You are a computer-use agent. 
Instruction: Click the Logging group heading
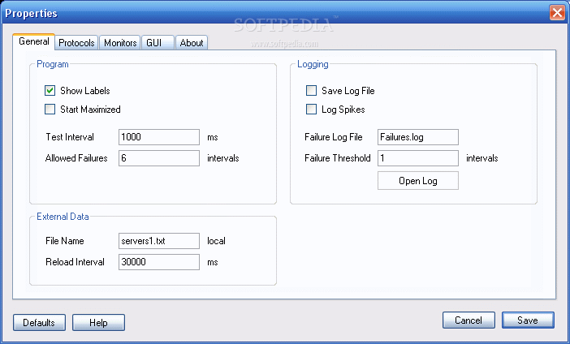[313, 64]
